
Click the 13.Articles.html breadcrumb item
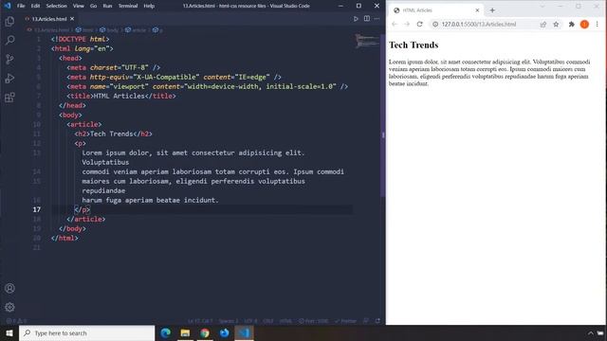(48, 29)
